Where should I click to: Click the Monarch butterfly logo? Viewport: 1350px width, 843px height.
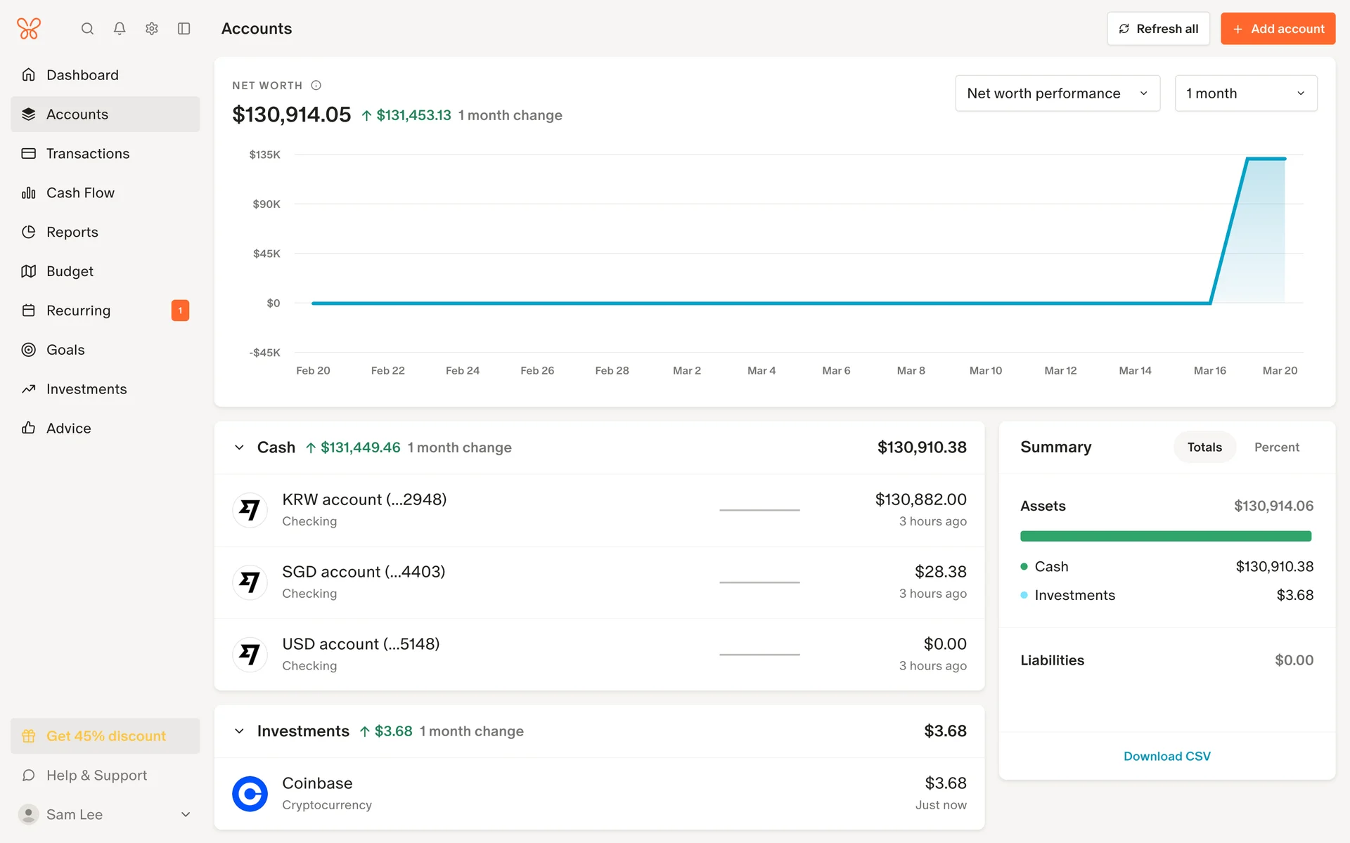click(29, 29)
